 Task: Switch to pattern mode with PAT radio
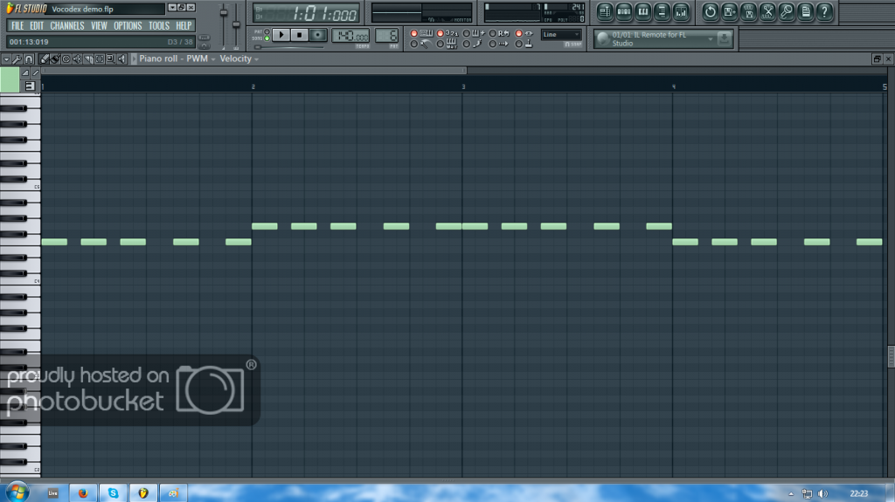(267, 32)
